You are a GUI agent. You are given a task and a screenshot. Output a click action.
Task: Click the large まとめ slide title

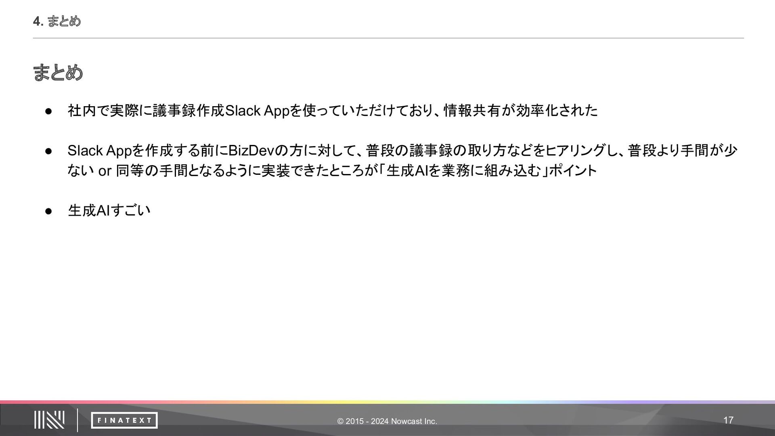(58, 73)
